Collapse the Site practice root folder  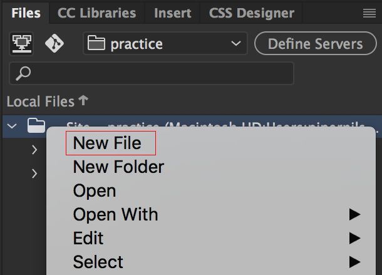[12, 126]
